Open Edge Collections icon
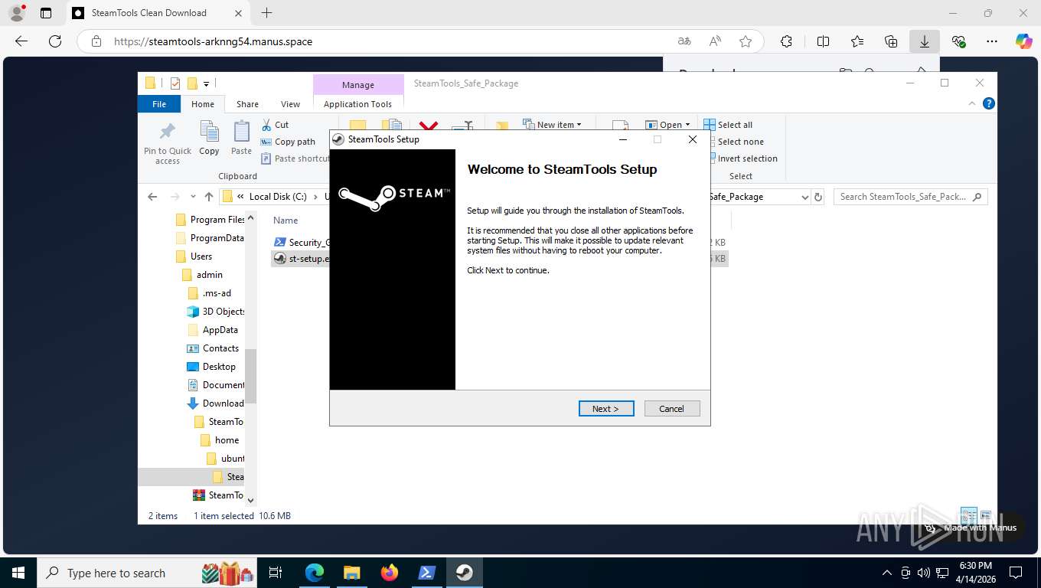The height and width of the screenshot is (588, 1041). click(x=891, y=41)
